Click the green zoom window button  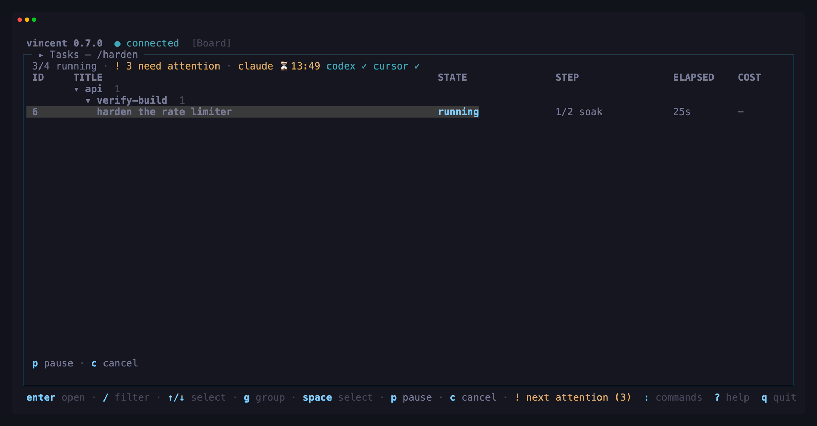(34, 20)
